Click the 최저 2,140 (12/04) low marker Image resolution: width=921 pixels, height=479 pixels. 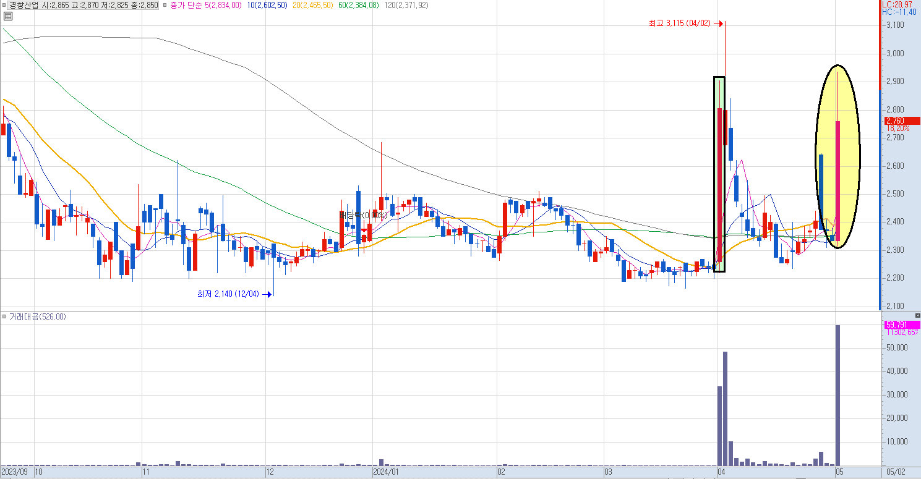[x=234, y=294]
